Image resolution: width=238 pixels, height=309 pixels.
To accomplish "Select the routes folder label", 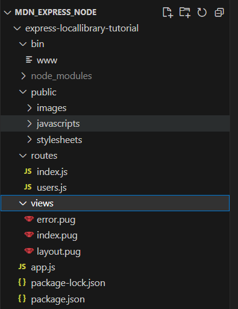I will (44, 156).
